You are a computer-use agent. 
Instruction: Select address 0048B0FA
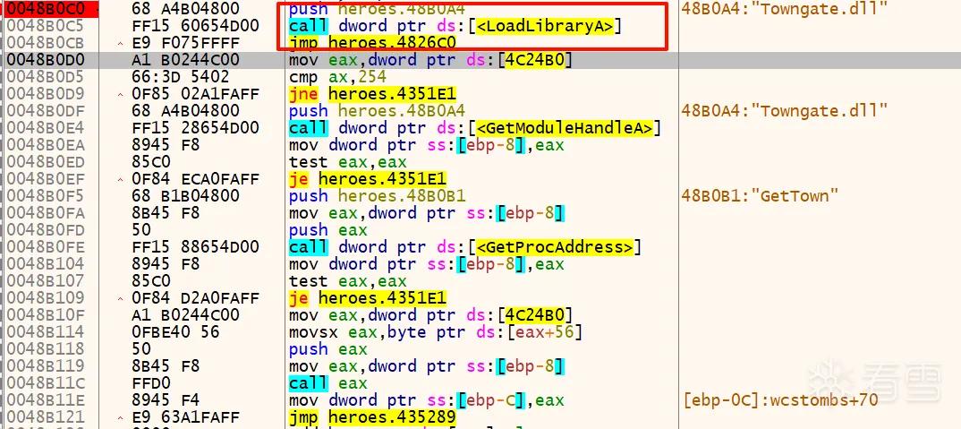point(47,213)
